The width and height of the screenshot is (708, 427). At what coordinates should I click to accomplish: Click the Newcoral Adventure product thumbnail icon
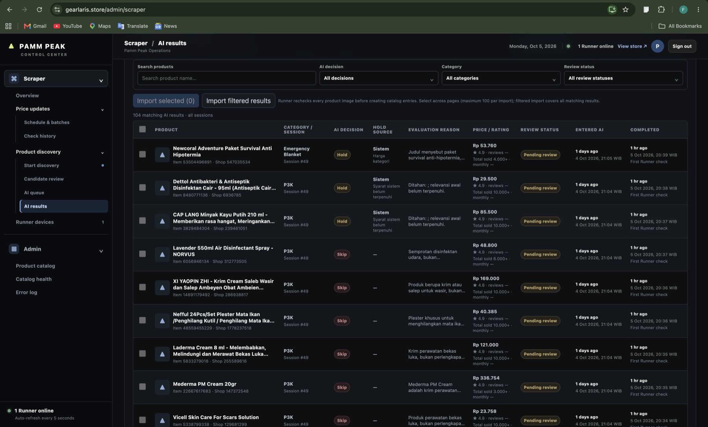[x=162, y=155]
